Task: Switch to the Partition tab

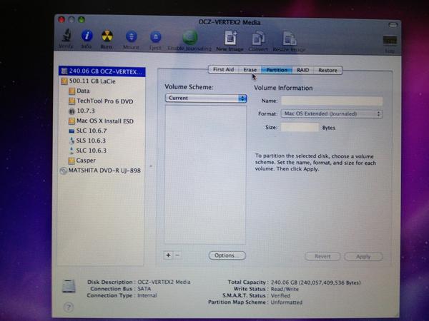Action: pyautogui.click(x=277, y=70)
